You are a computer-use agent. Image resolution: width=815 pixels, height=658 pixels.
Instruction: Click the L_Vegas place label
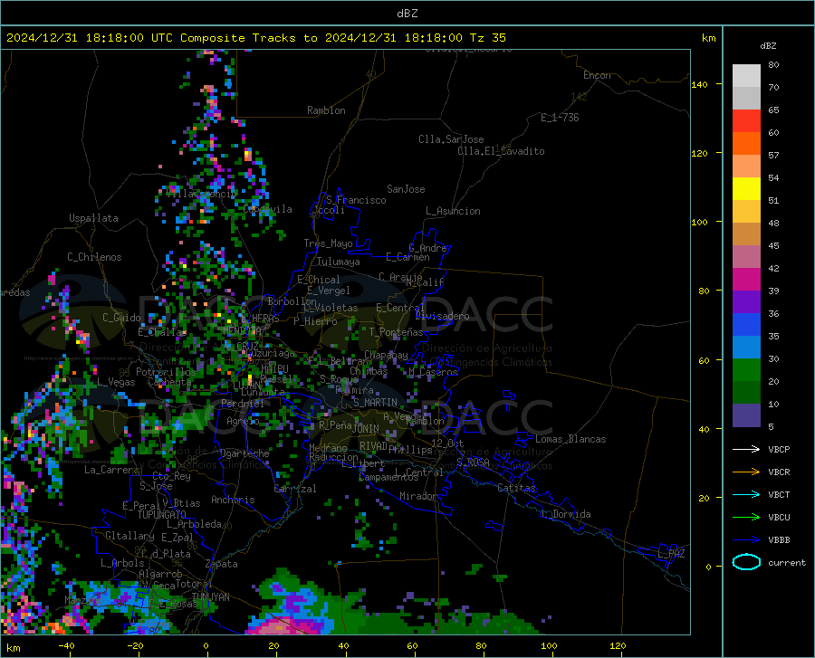(116, 382)
